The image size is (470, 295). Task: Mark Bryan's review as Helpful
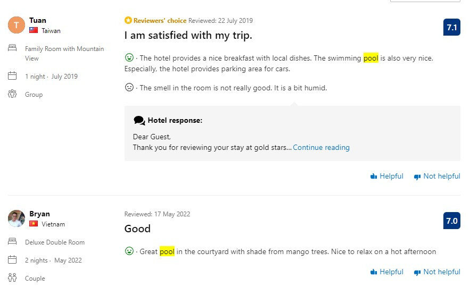tap(387, 272)
